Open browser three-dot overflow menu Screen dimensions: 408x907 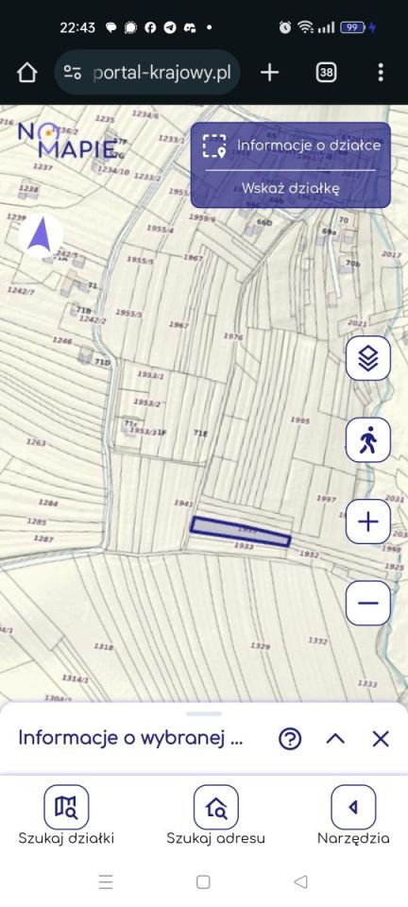point(381,73)
